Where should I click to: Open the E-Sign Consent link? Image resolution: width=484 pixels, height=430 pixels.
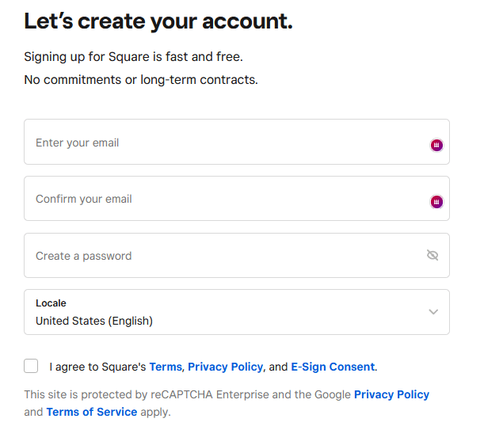[x=333, y=367]
